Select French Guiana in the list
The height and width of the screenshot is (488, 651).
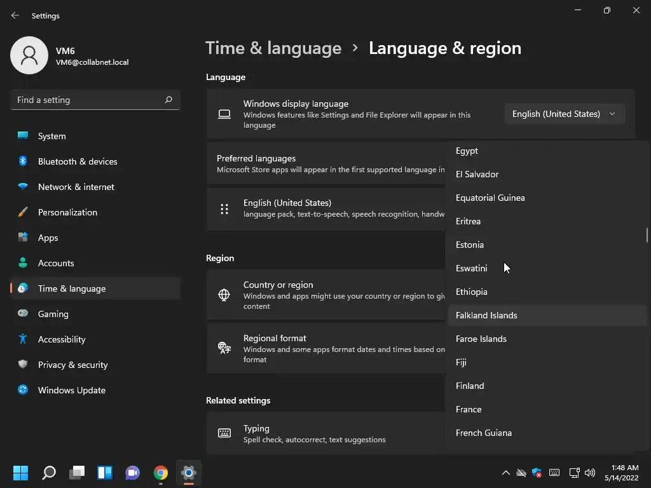[x=547, y=433]
